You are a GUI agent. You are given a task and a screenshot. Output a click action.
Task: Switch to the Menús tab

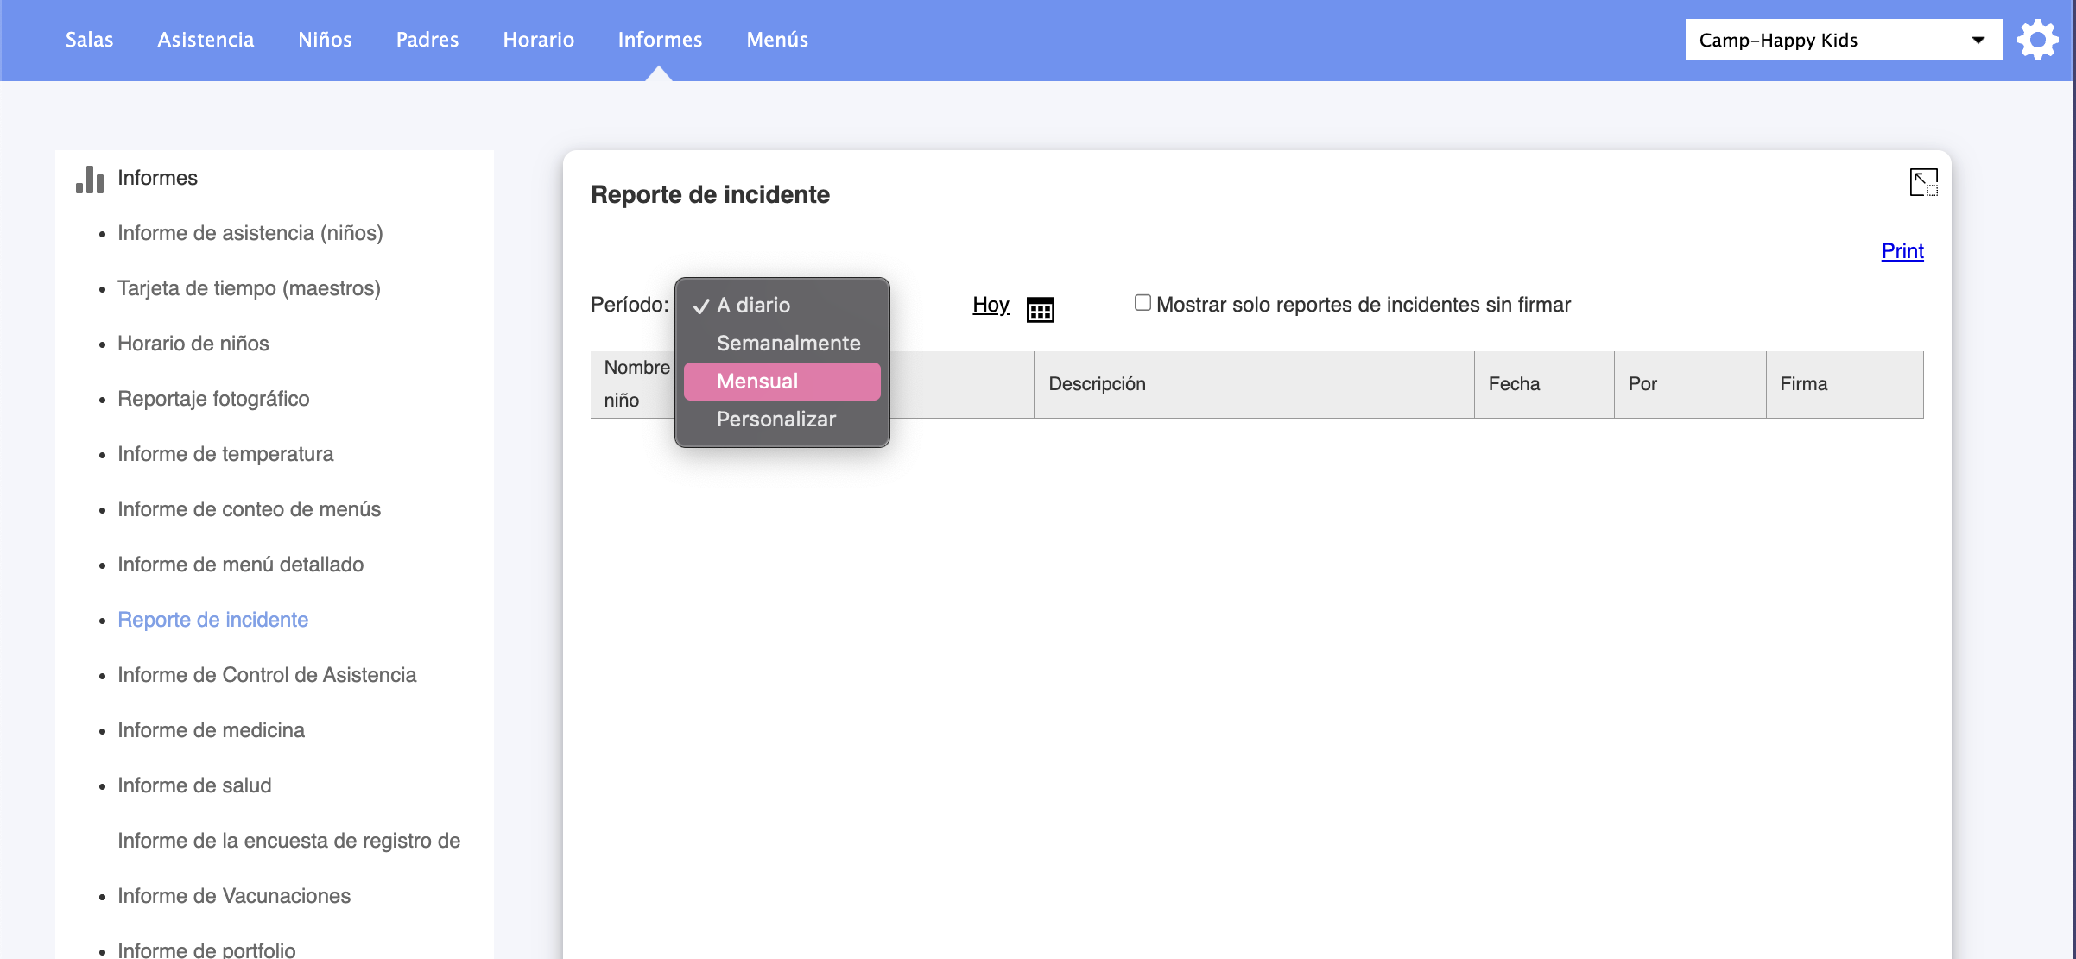[777, 40]
